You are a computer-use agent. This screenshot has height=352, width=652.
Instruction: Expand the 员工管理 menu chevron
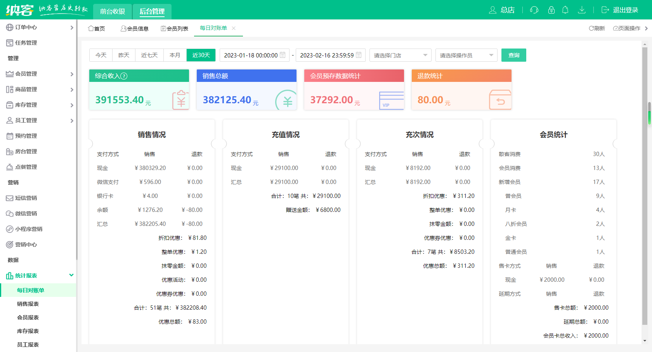pos(72,121)
